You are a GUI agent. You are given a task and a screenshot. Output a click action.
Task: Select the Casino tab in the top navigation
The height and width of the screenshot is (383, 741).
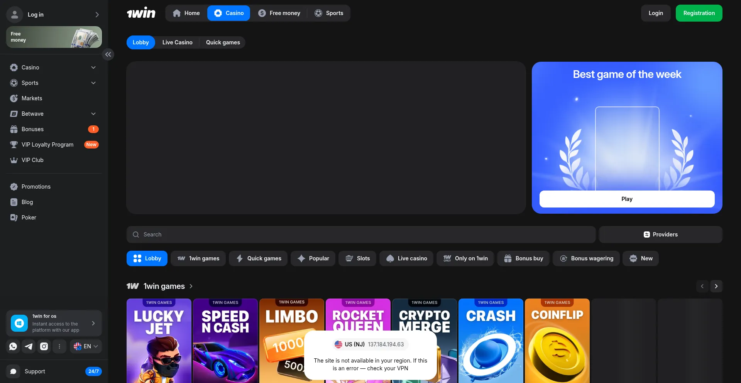coord(229,13)
